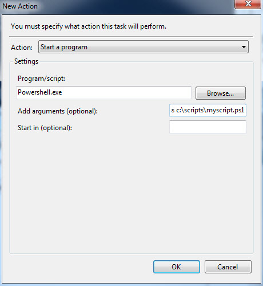Click the Start in (optional): label
The width and height of the screenshot is (263, 286).
tap(45, 128)
